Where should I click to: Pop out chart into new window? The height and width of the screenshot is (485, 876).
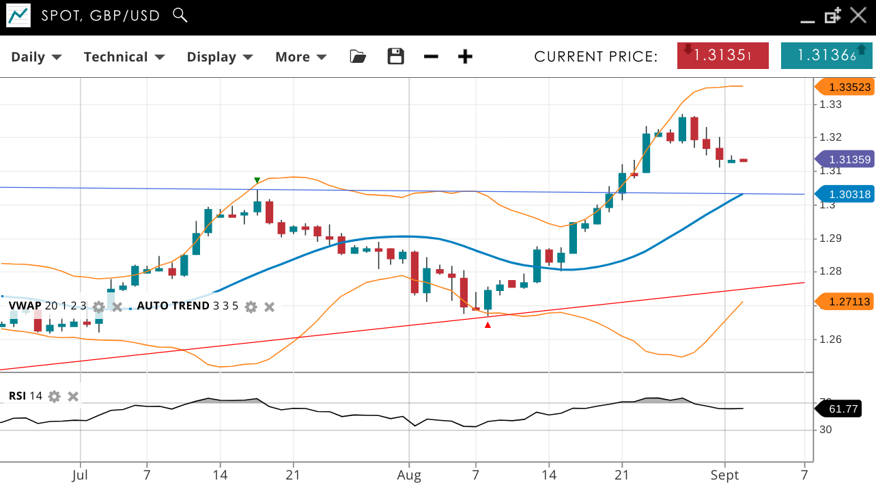coord(832,16)
